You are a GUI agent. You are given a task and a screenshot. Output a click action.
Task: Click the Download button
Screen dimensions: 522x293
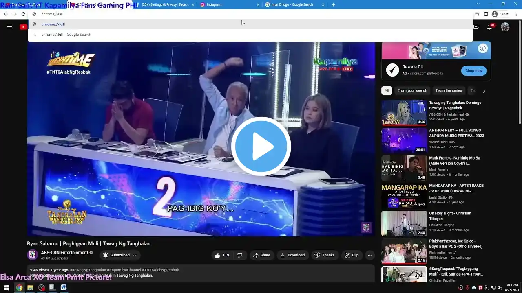292,255
